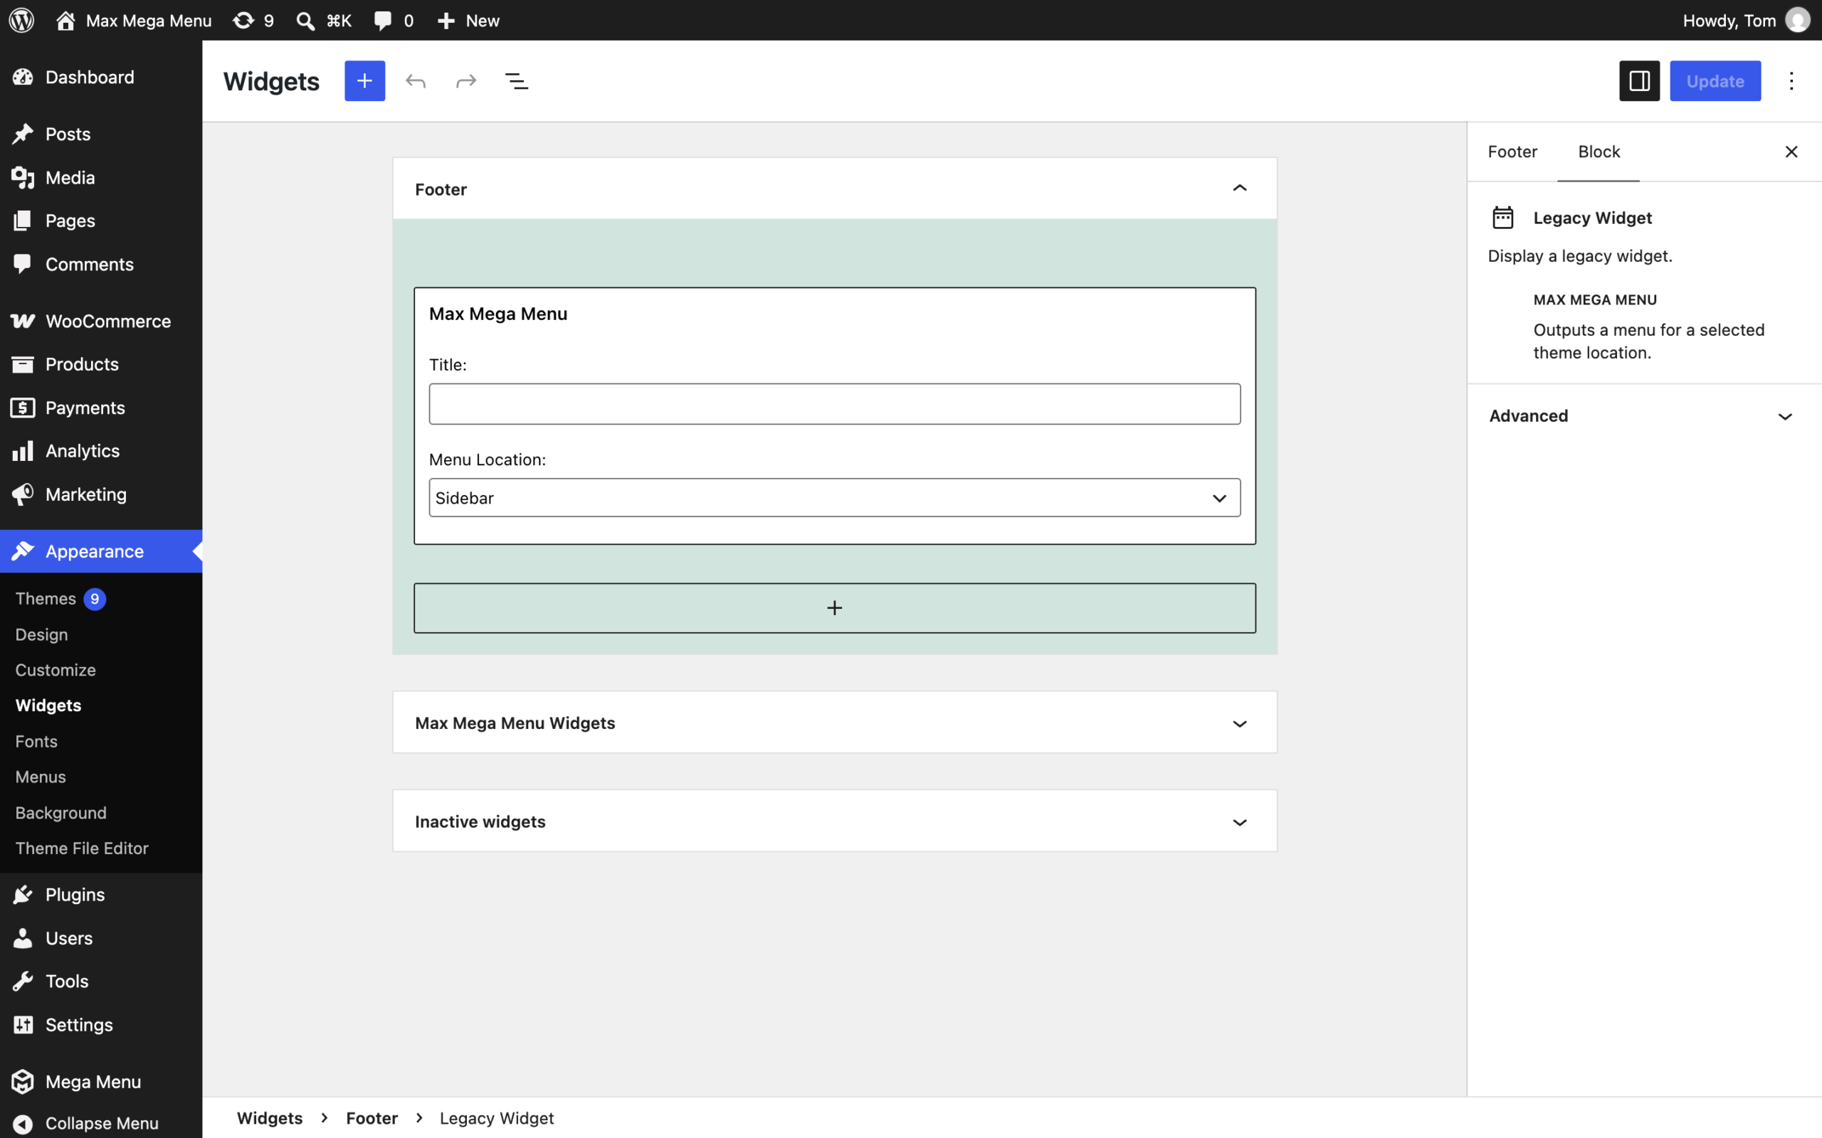Expand the Advanced panel
Screen dimensions: 1822x1138
coord(1644,416)
